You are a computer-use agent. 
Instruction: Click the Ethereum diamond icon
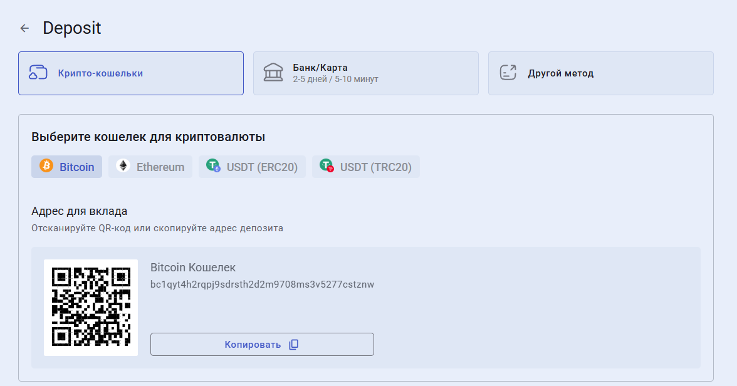point(123,166)
